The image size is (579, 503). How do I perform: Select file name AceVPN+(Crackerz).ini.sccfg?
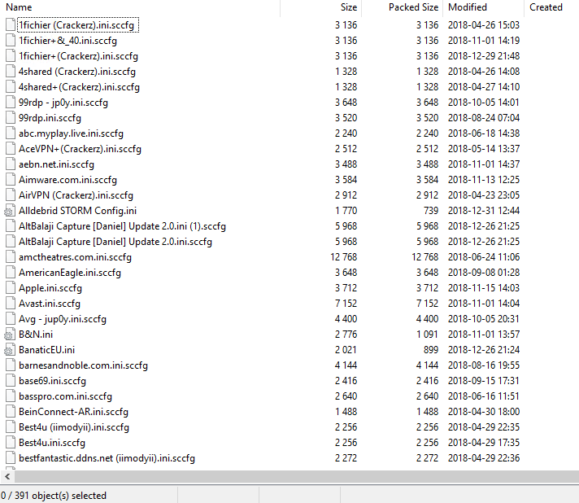80,149
